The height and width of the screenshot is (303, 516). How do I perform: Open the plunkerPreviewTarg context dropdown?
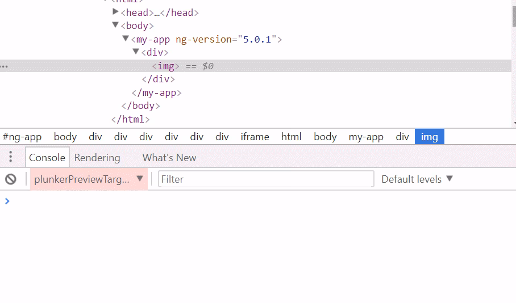click(89, 179)
